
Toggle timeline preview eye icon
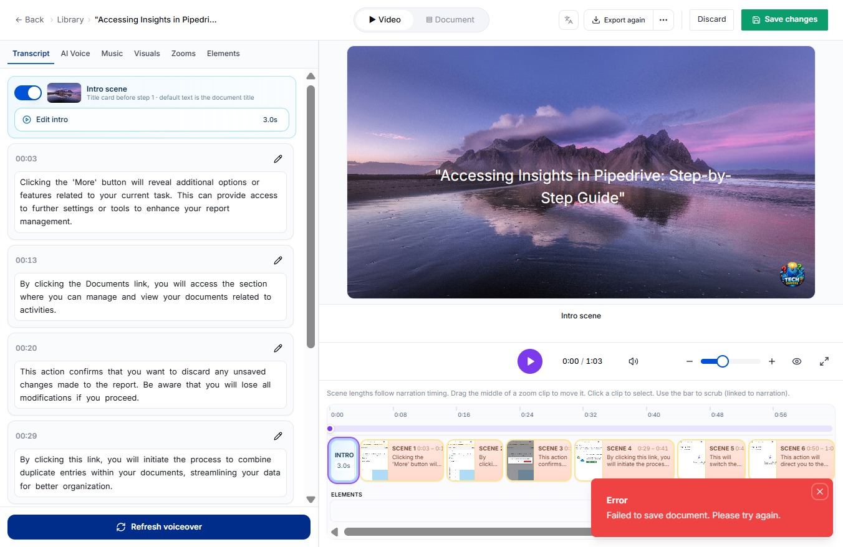tap(797, 361)
